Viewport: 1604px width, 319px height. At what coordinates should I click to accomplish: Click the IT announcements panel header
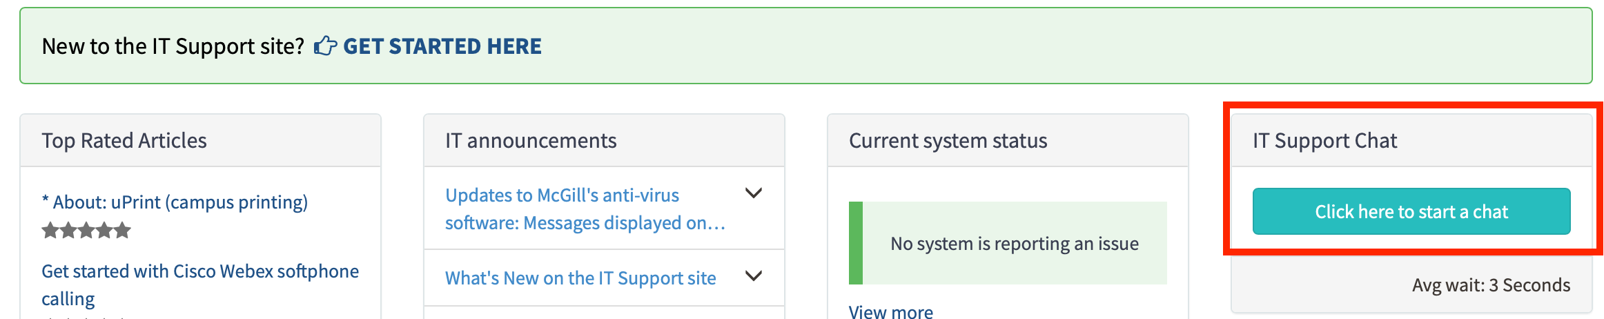pos(531,141)
